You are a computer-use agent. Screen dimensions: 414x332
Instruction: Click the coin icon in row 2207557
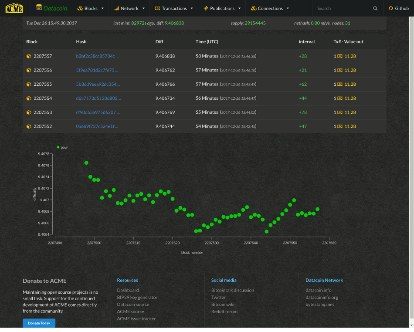click(x=340, y=56)
